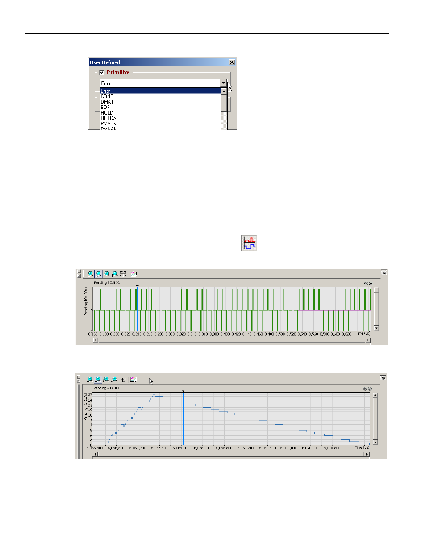Click the chart settings icon in SCSI toolbar
426x551 pixels.
(134, 274)
